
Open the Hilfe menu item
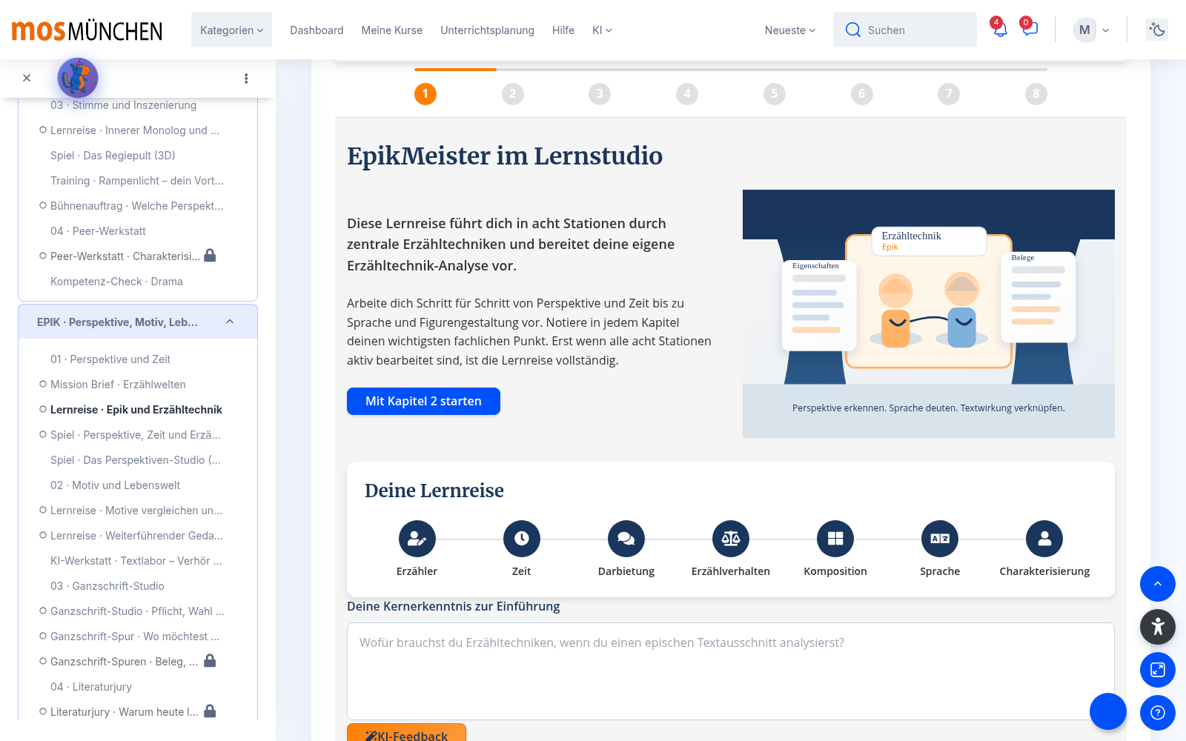(x=563, y=30)
